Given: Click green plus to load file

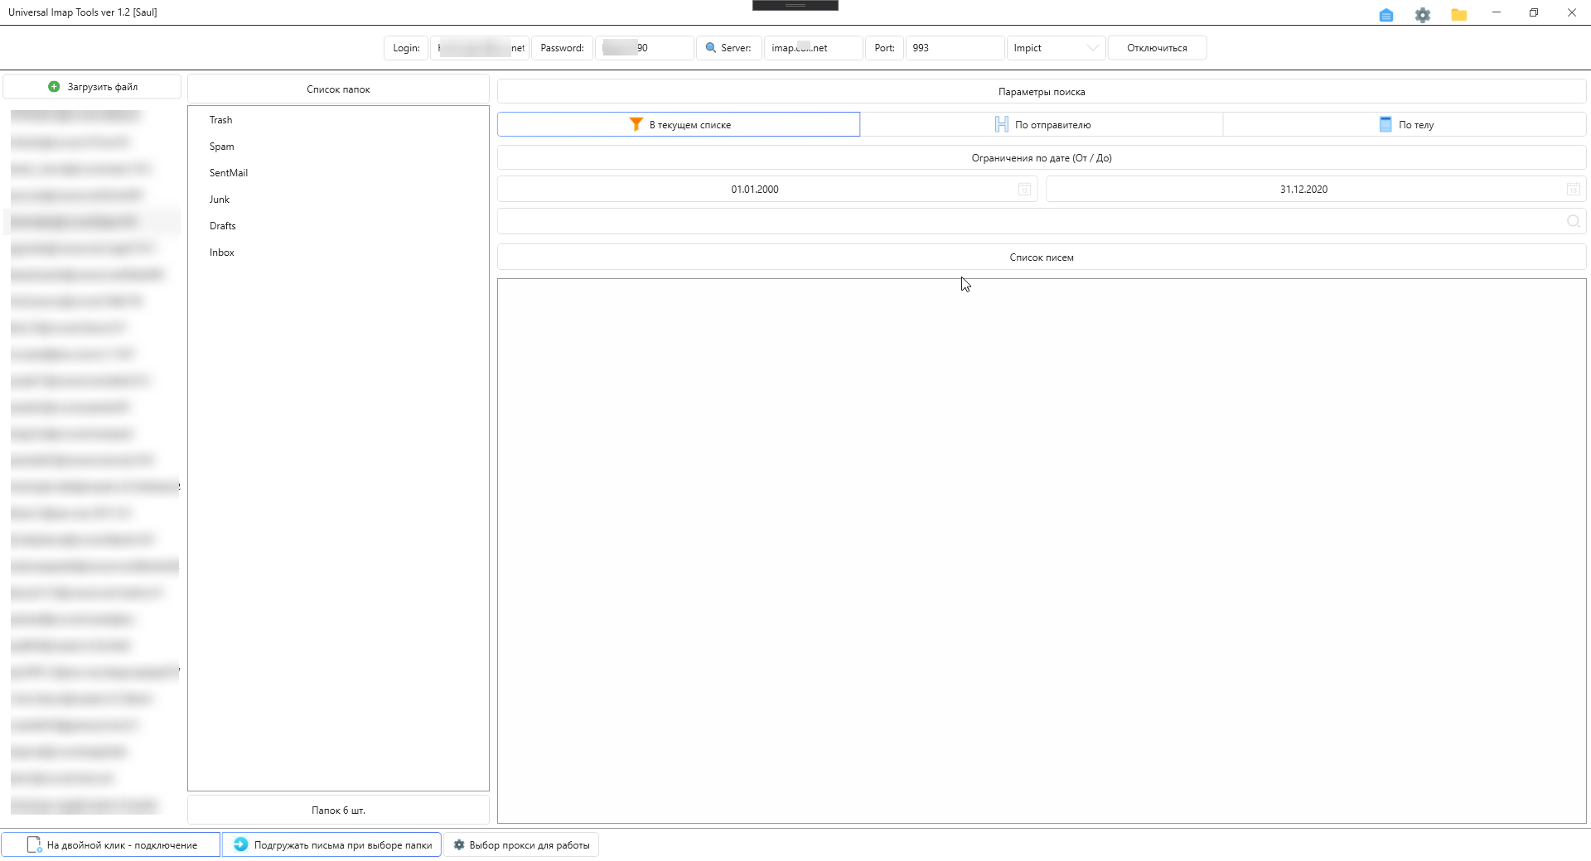Looking at the screenshot, I should point(55,87).
